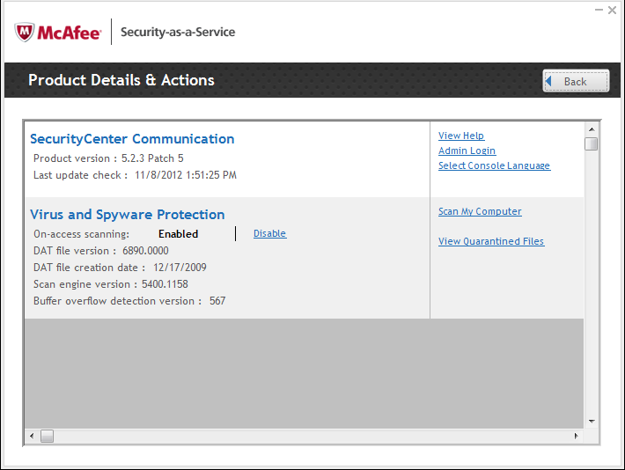Image resolution: width=625 pixels, height=470 pixels.
Task: Open the View Help link
Action: coord(461,136)
